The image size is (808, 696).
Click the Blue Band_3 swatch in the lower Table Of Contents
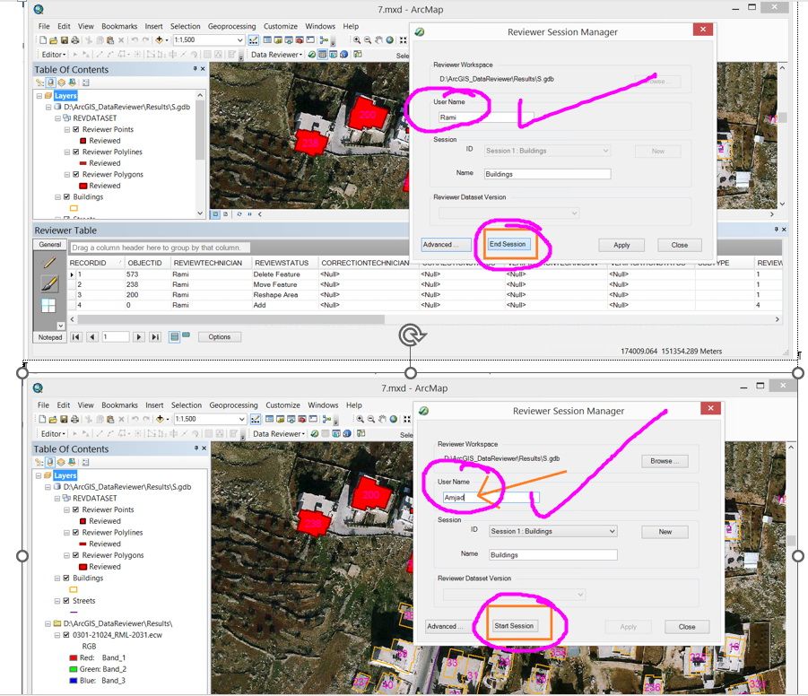pos(74,681)
